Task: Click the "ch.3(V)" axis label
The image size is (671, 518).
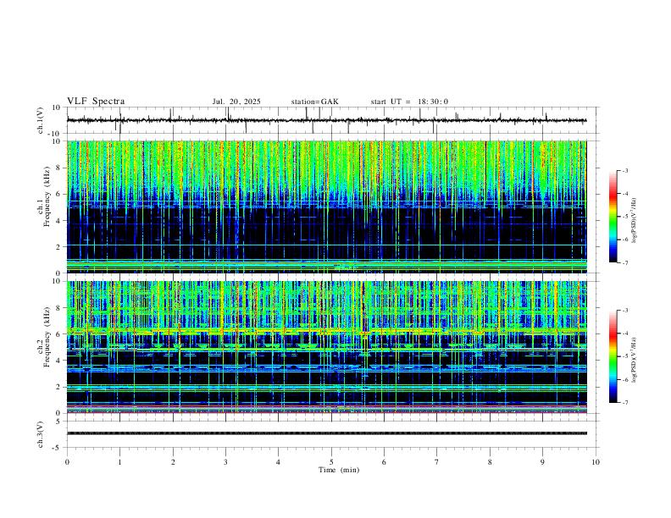Action: coord(41,434)
